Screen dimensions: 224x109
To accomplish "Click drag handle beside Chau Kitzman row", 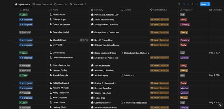I will [12, 40].
